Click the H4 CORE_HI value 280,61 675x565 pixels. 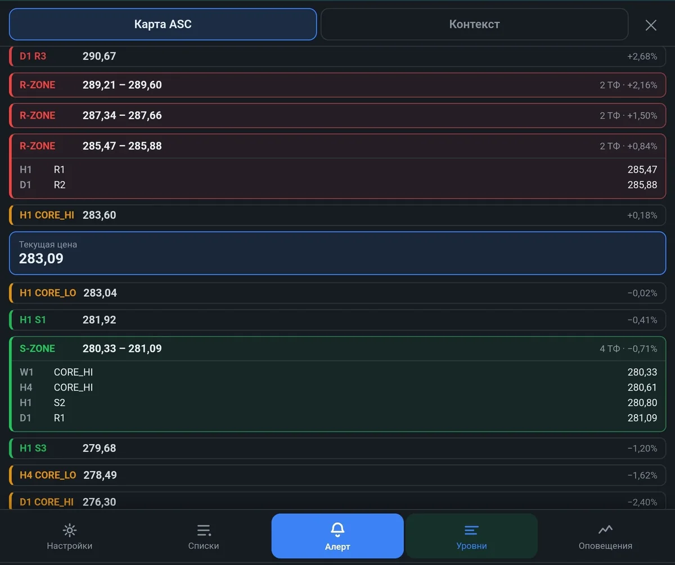coord(642,387)
